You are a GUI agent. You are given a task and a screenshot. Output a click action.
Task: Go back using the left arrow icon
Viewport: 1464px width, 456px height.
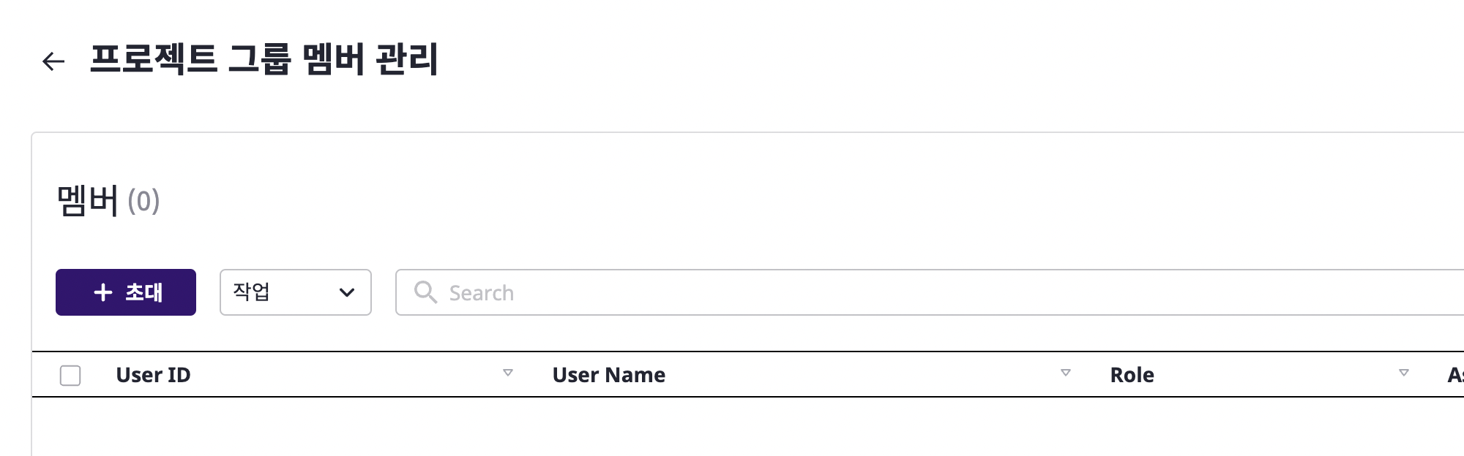pyautogui.click(x=53, y=61)
